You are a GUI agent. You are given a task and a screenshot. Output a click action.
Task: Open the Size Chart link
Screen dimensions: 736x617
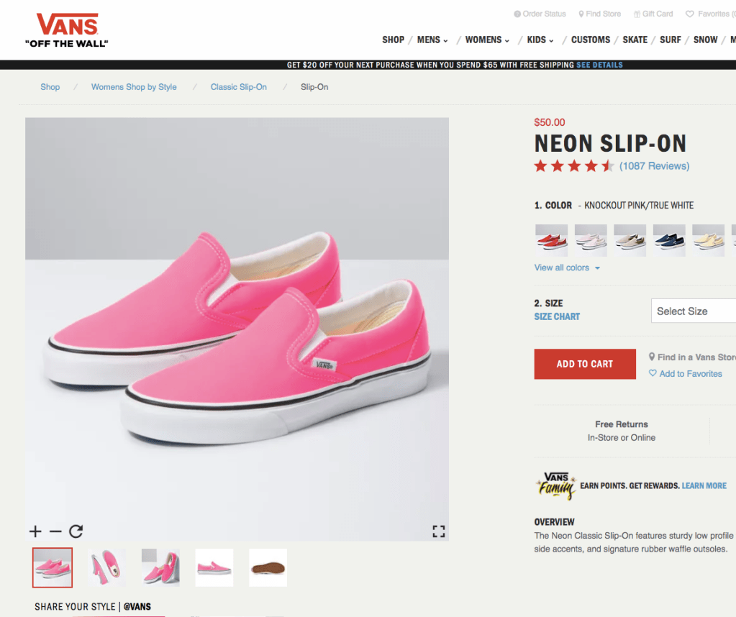557,316
